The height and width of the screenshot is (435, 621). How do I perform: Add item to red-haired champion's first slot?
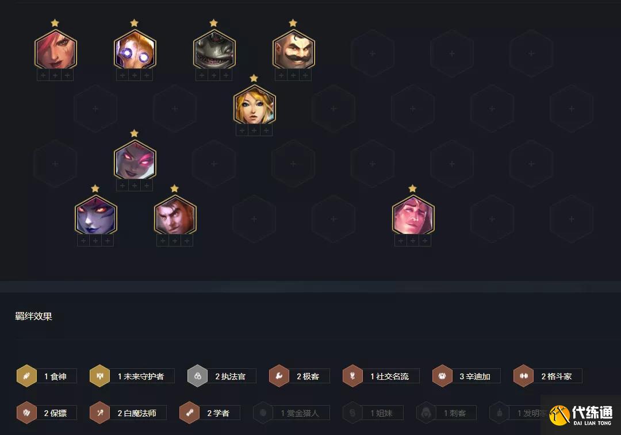[x=43, y=75]
